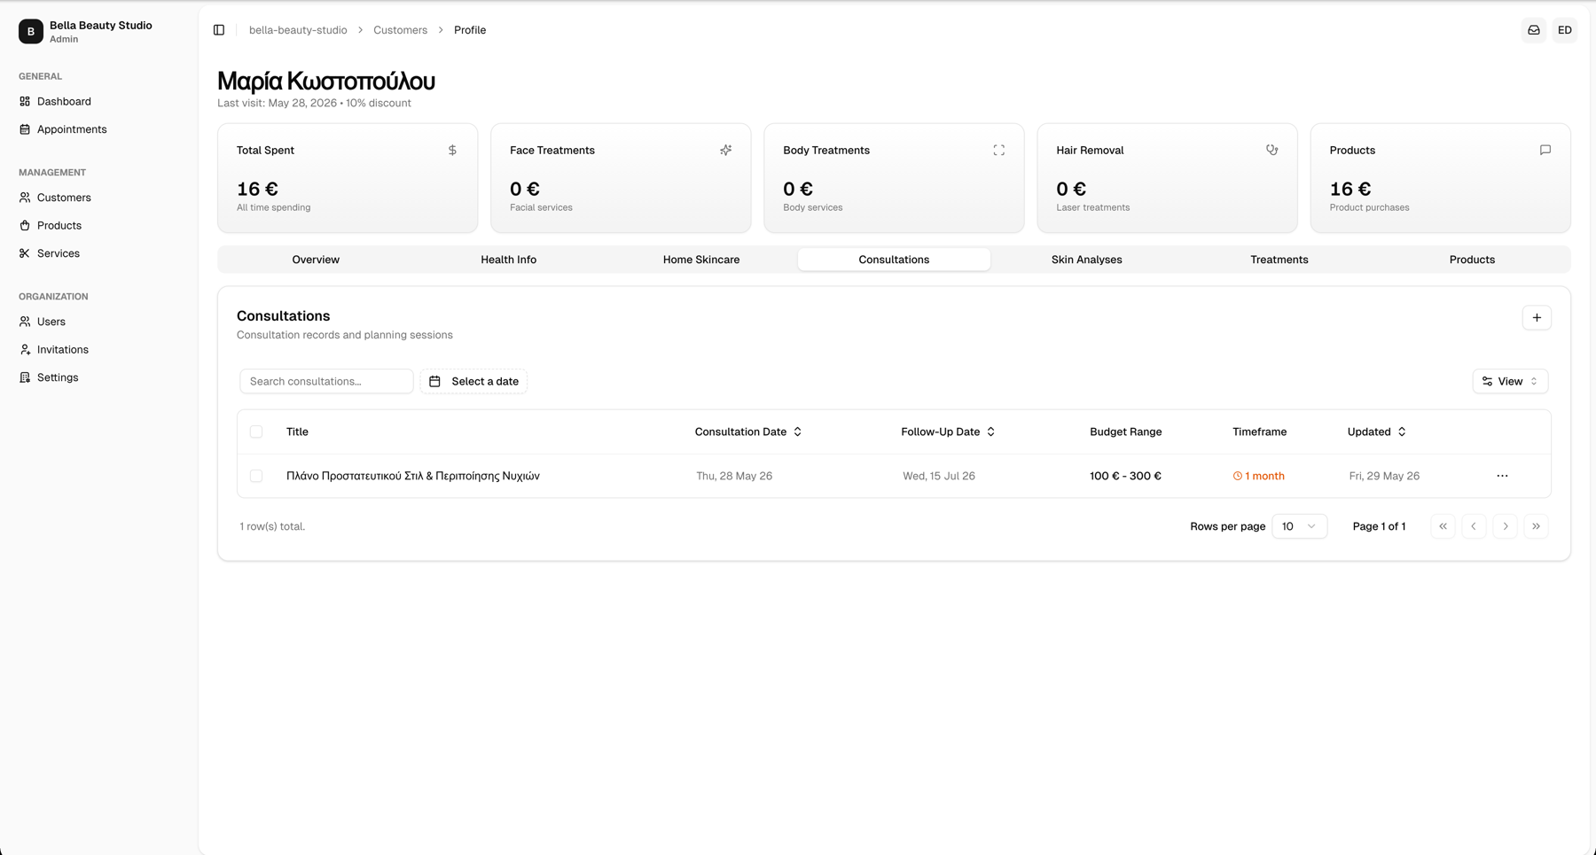The width and height of the screenshot is (1596, 855).
Task: Click the Wed, 15 Jul 26 follow-up cell
Action: 939,476
